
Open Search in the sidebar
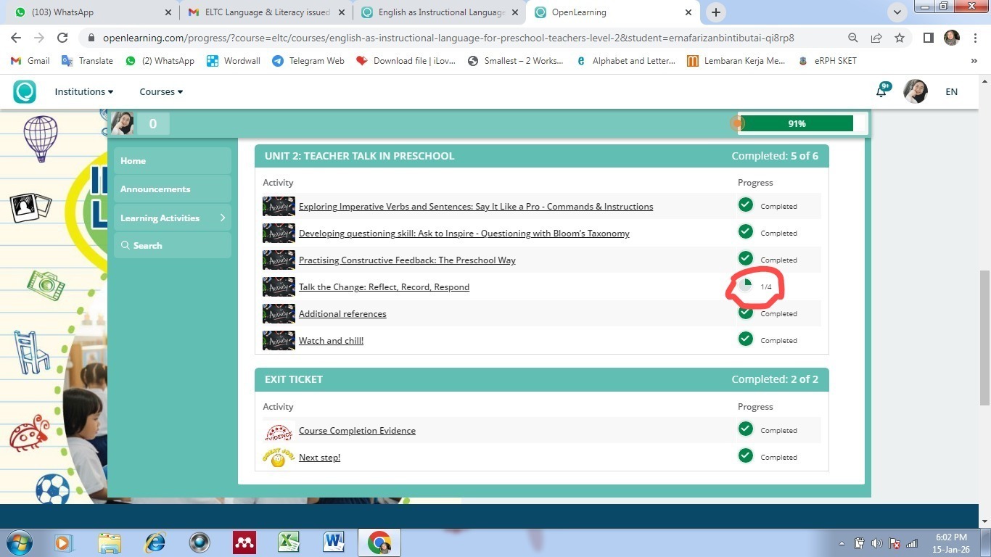tap(173, 246)
